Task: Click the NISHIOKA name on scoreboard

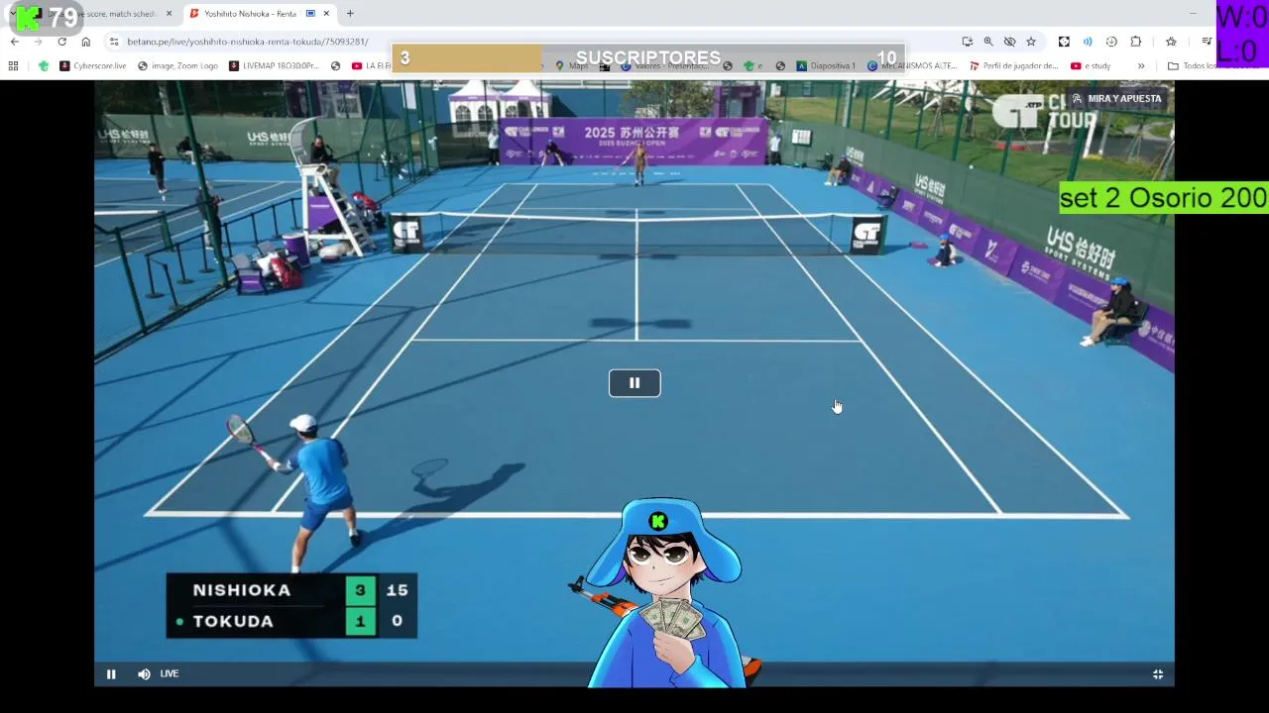Action: (242, 590)
